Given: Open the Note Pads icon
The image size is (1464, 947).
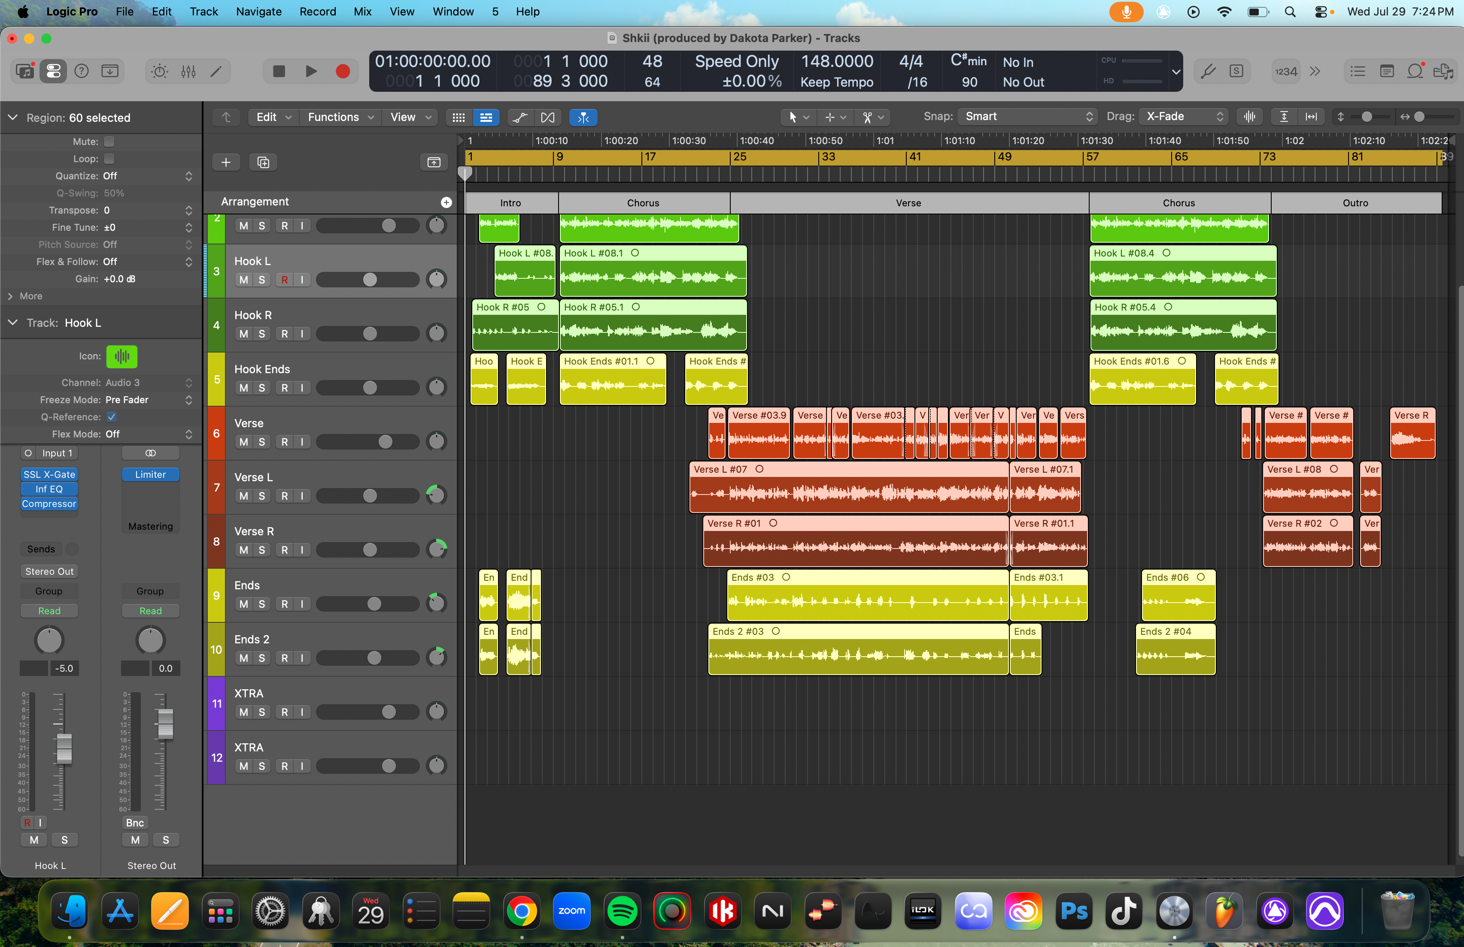Looking at the screenshot, I should [x=1386, y=71].
